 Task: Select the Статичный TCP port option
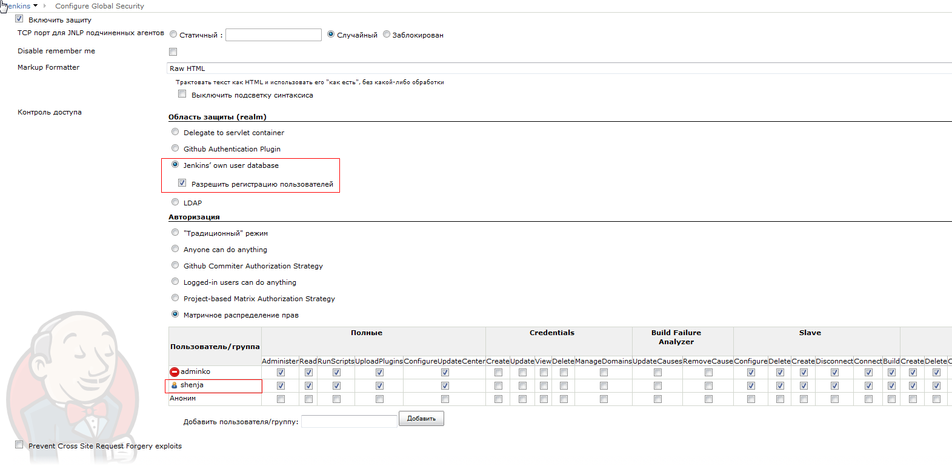click(173, 35)
